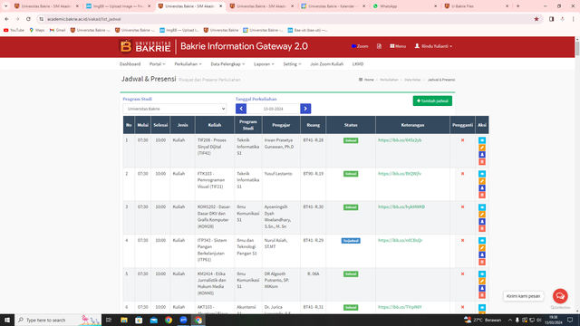Viewport: 580px width, 326px height.
Task: View details of FTK103 Pemrograman Visual row
Action: pos(481,174)
